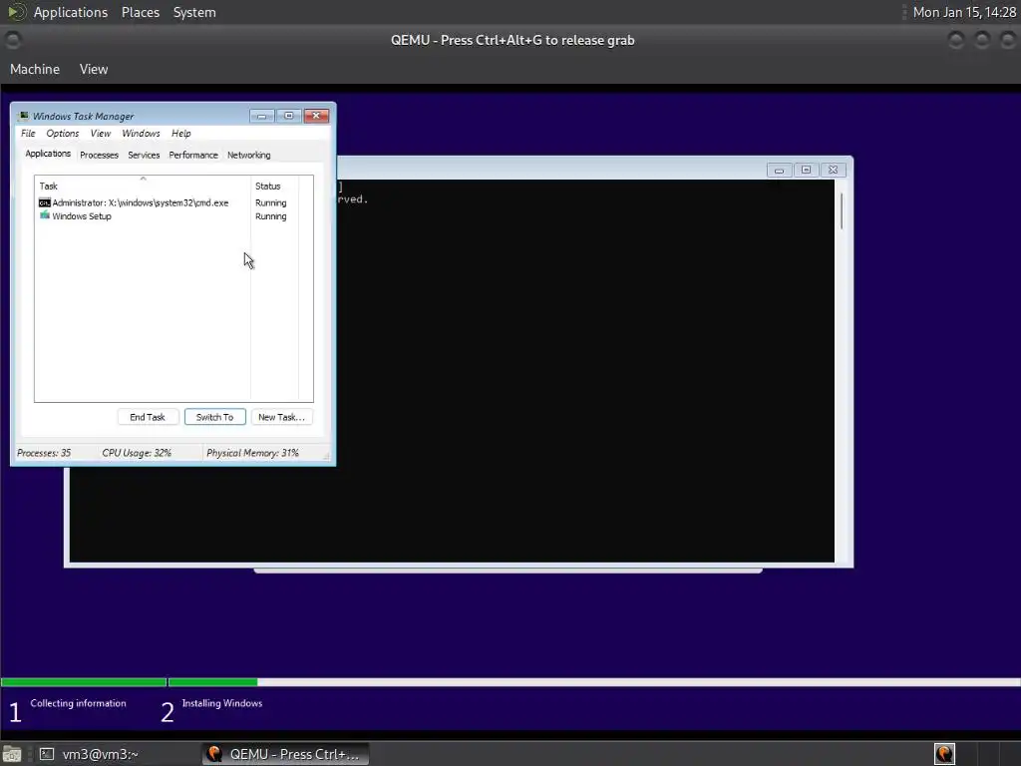Open the QEMU Machine menu

[35, 69]
